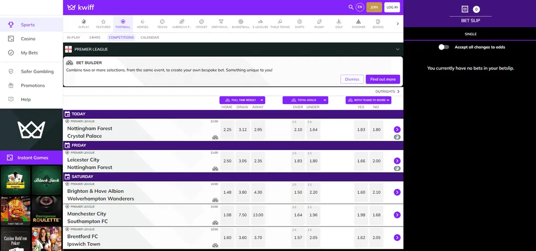The image size is (536, 251).
Task: Switch language with the EN icon
Action: coord(360,7)
